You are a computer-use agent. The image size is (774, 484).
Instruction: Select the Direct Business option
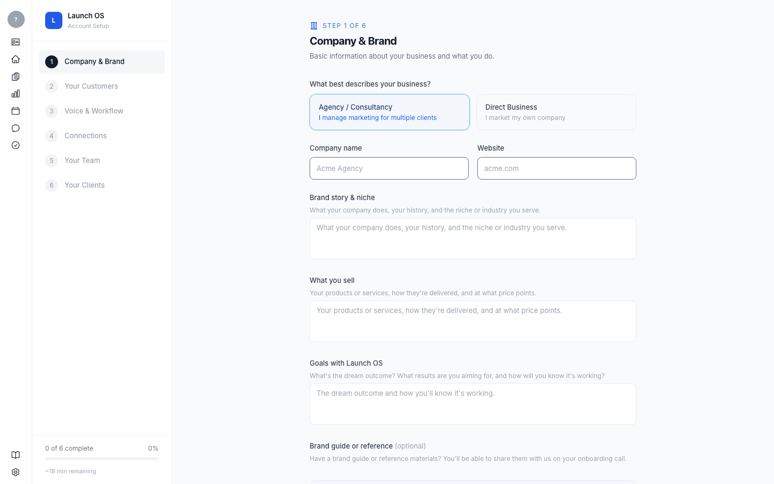point(556,112)
